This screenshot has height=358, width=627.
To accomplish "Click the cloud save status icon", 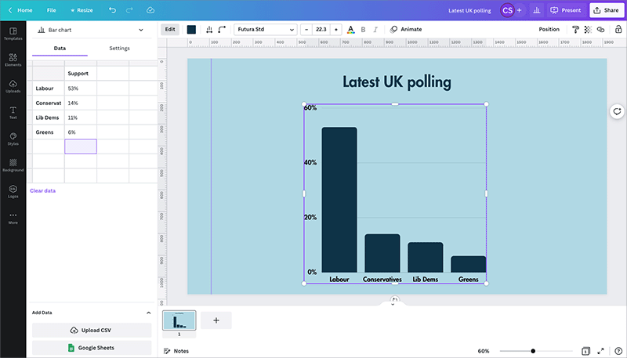I will pyautogui.click(x=150, y=10).
